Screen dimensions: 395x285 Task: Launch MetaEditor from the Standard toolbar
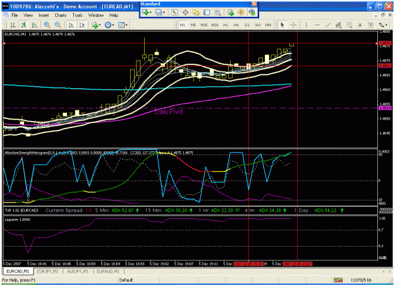point(241,12)
